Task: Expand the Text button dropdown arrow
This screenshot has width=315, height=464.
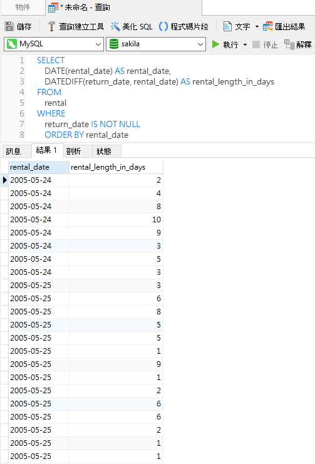Action: point(257,27)
